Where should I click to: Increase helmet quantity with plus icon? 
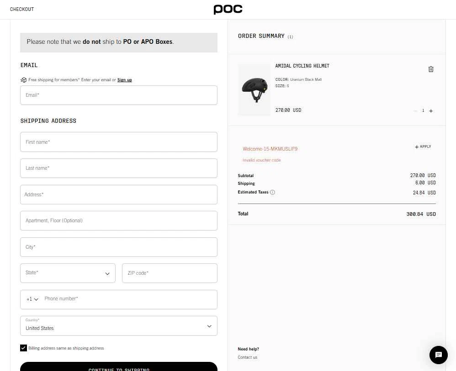point(431,111)
